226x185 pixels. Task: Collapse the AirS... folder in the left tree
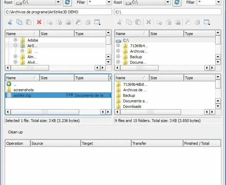coord(15,45)
